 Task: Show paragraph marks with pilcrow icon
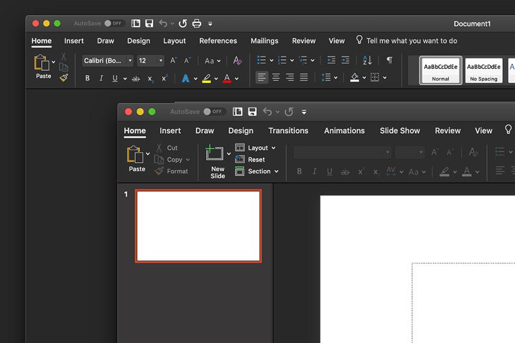coord(389,60)
